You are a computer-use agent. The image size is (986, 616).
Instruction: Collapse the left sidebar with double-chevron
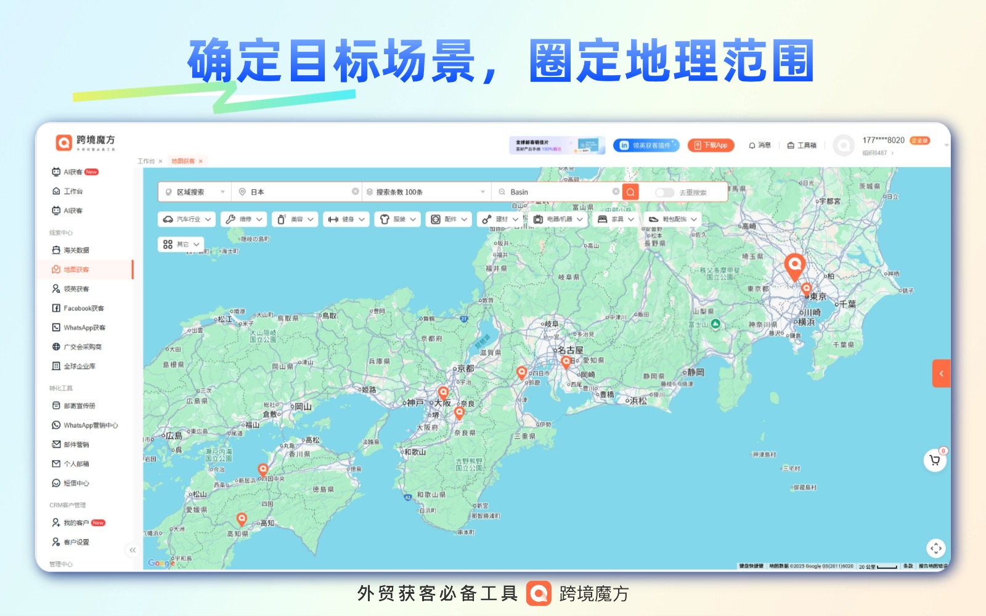pyautogui.click(x=132, y=550)
